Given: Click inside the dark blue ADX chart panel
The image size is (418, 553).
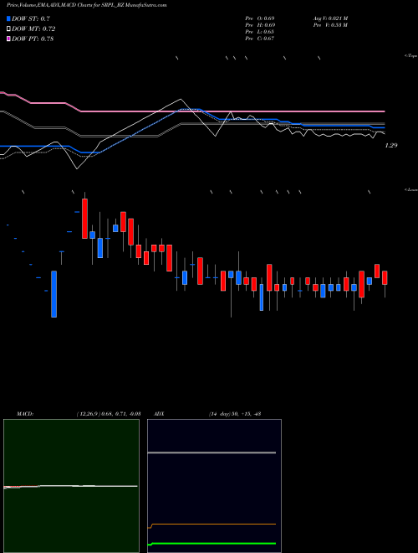Looking at the screenshot, I should coord(214,486).
